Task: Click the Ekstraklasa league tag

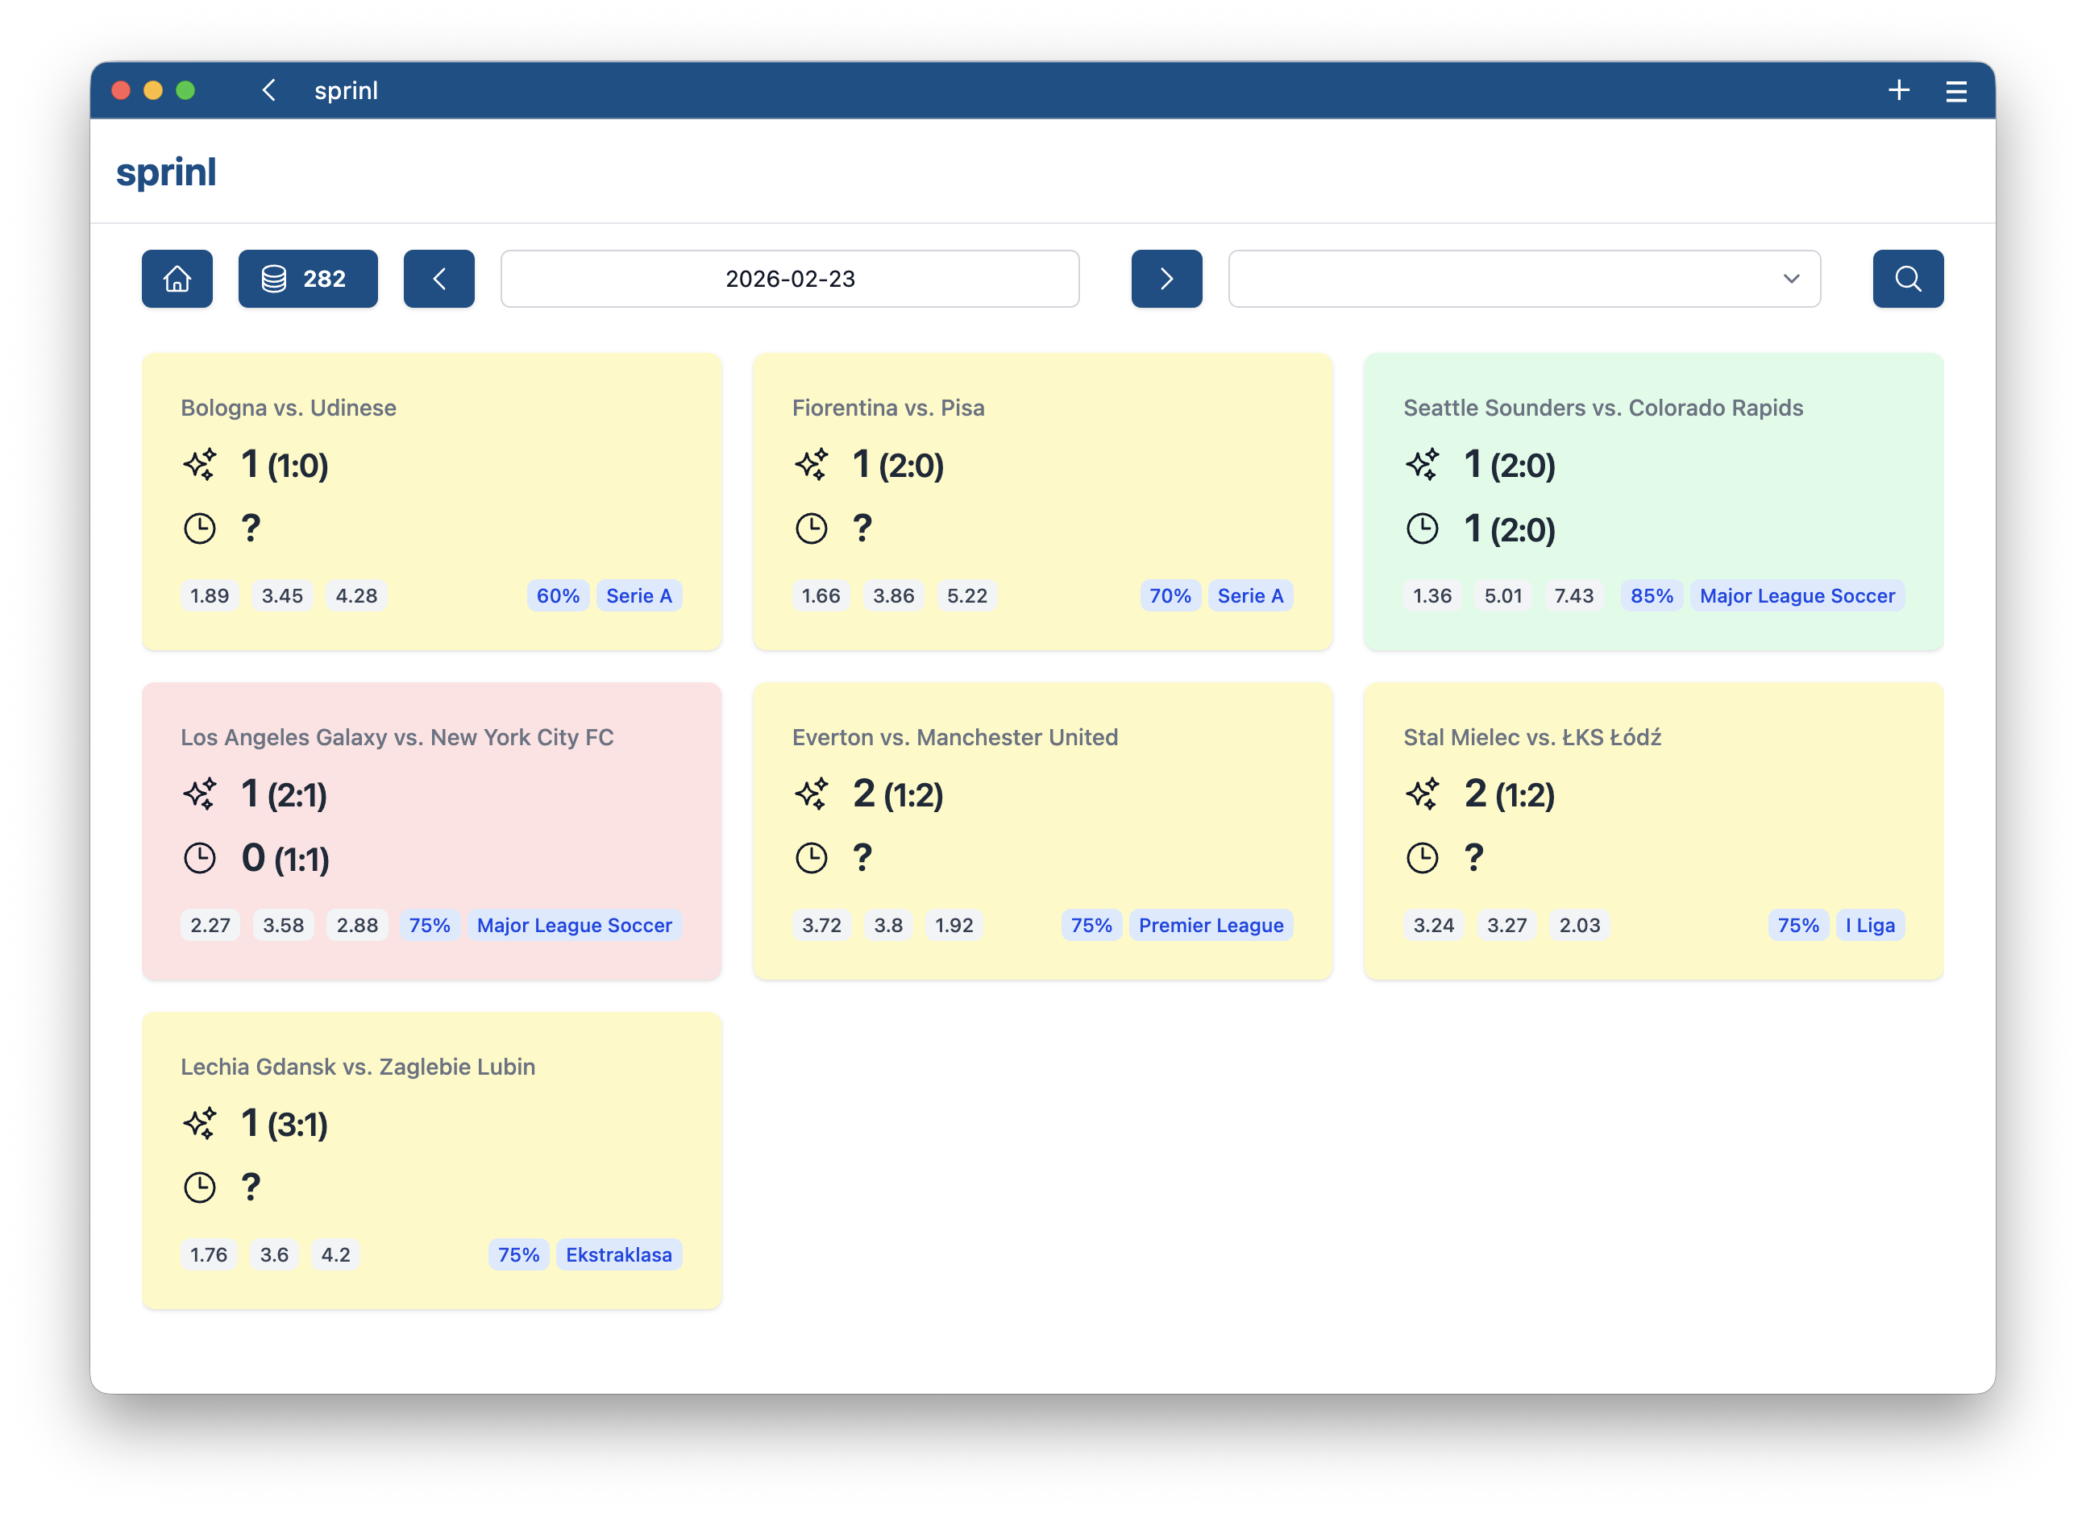Action: click(x=618, y=1254)
